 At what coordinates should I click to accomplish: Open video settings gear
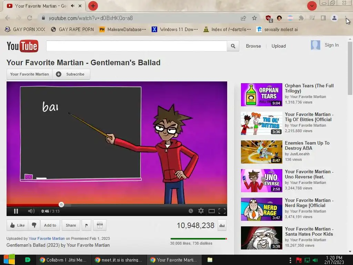click(201, 211)
